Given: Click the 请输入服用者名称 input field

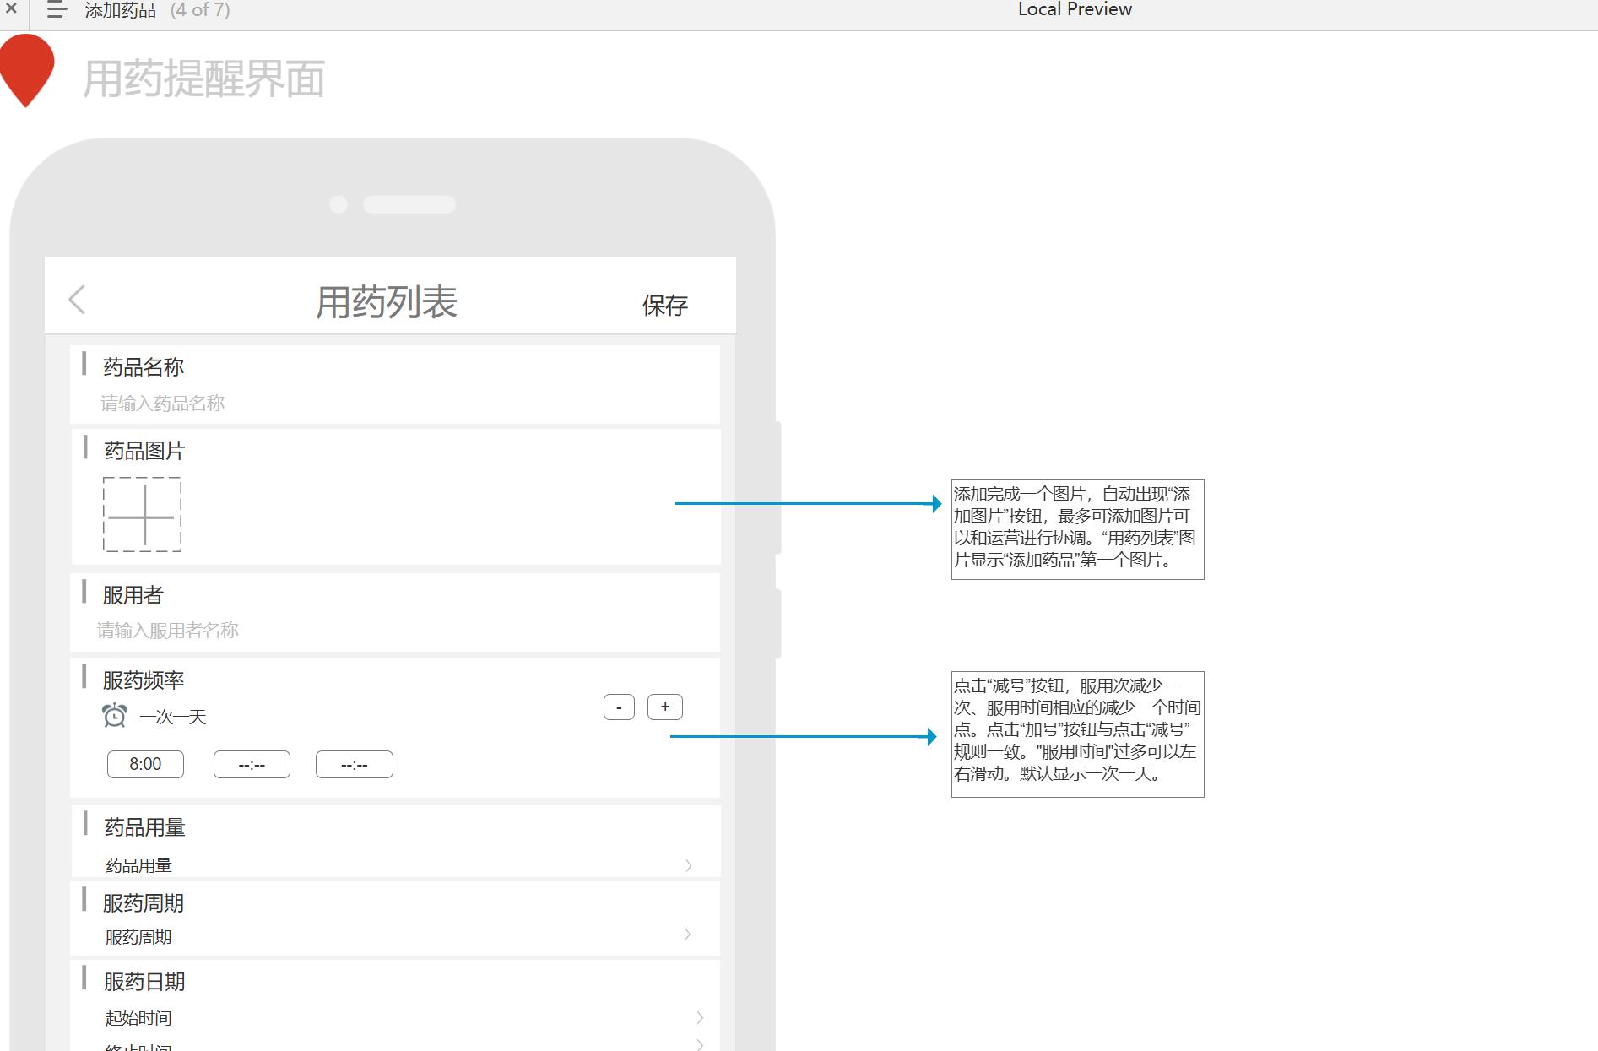Looking at the screenshot, I should (x=168, y=631).
